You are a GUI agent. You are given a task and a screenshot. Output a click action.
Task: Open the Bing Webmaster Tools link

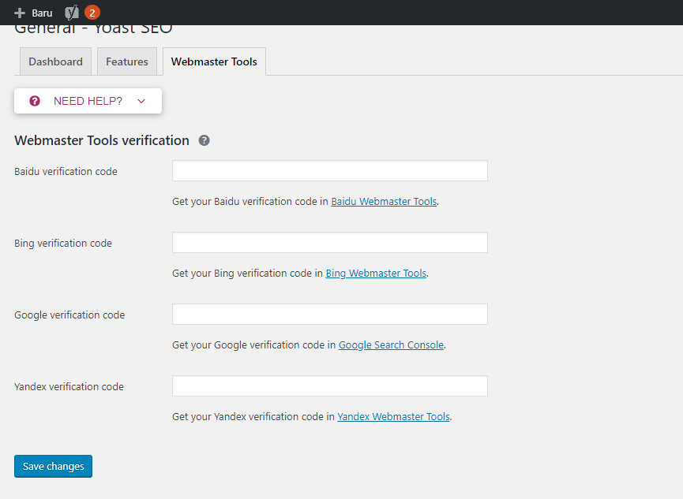pyautogui.click(x=376, y=274)
